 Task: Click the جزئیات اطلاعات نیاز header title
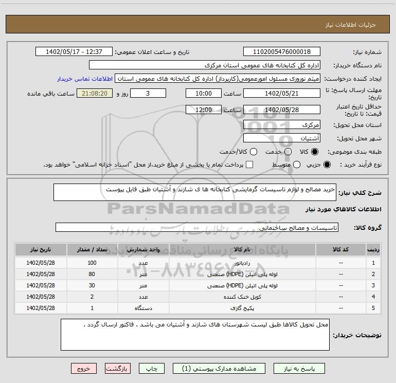coord(350,25)
